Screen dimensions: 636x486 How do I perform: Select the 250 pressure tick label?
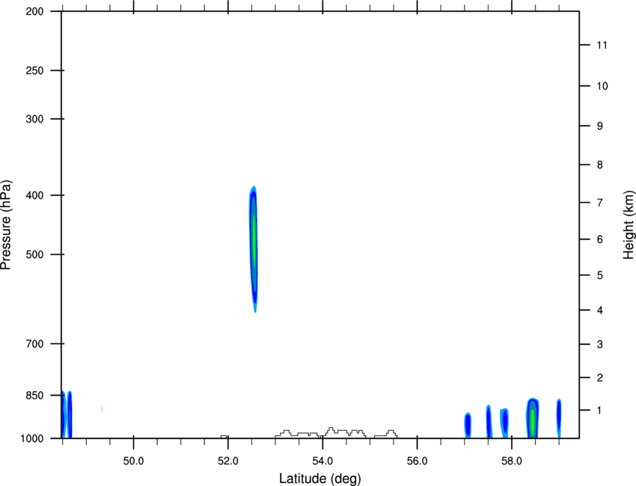pyautogui.click(x=34, y=70)
